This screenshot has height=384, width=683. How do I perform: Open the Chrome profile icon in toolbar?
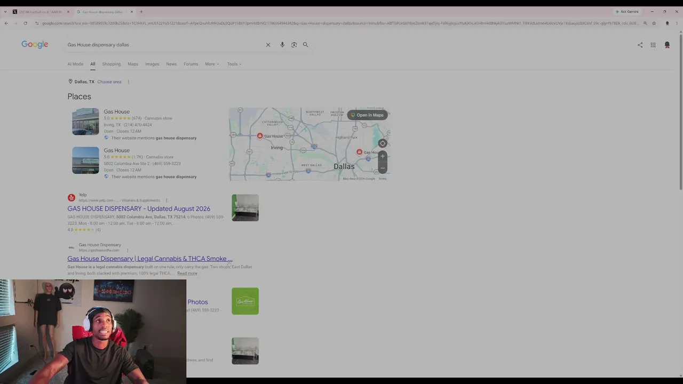pyautogui.click(x=667, y=23)
